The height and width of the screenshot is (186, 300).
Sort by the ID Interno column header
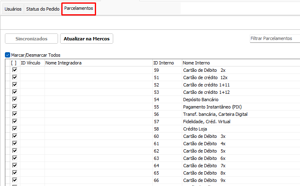(x=163, y=63)
